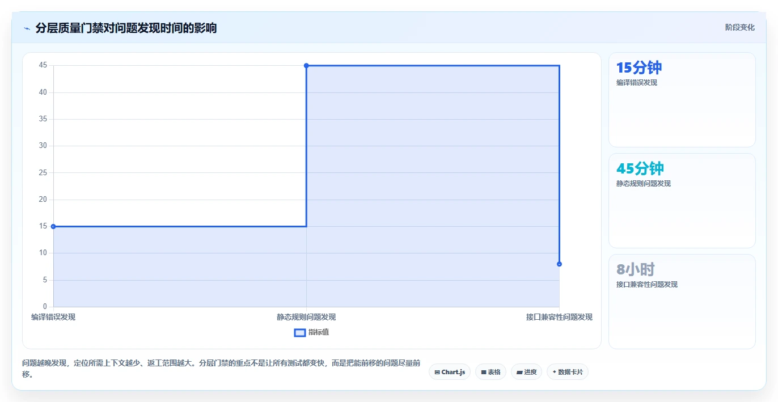Screen dimensions: 778x402
Task: Click the sparkle icon inside the 数据卡片 tag
Action: 554,372
